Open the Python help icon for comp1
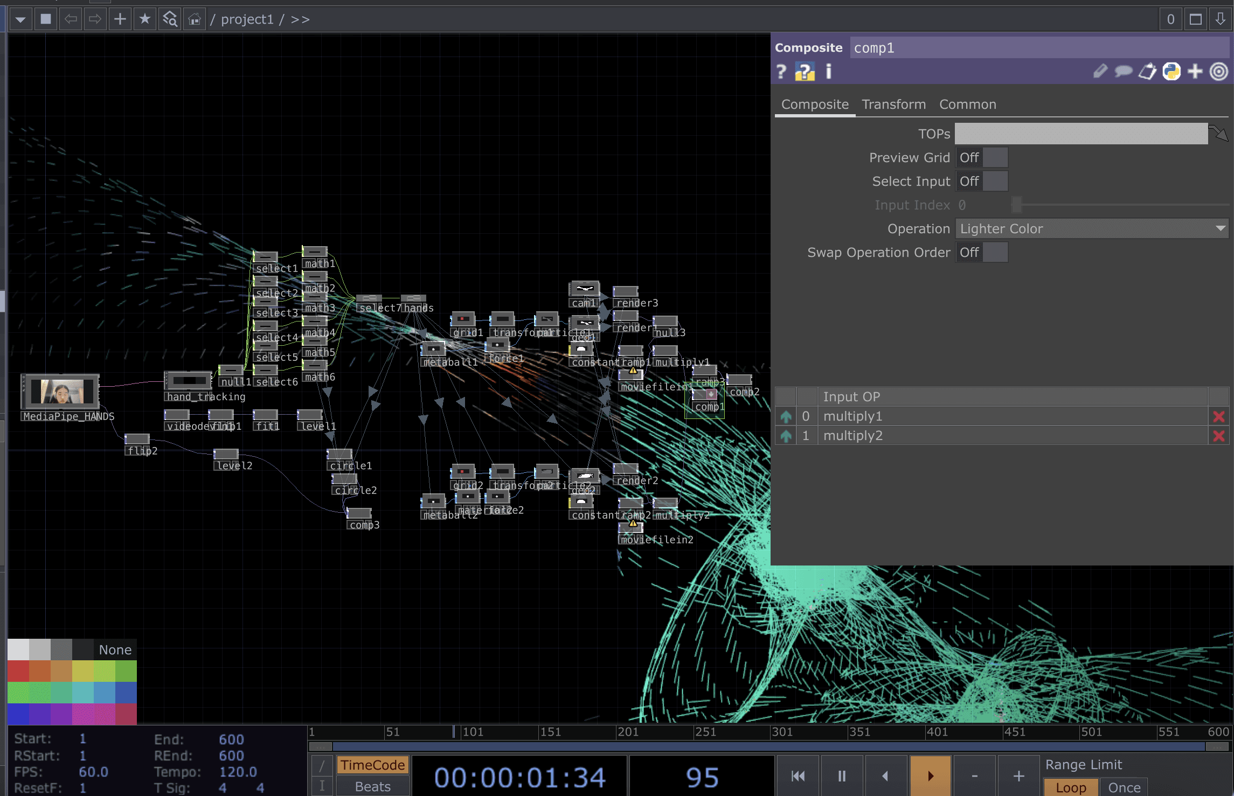 tap(805, 72)
